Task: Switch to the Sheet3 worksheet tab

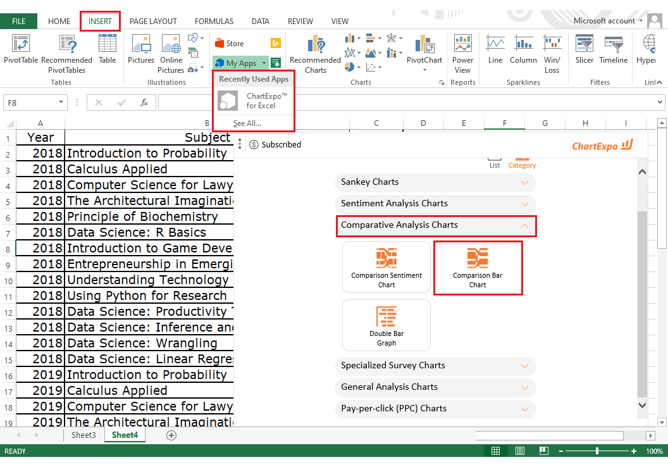Action: [x=83, y=435]
